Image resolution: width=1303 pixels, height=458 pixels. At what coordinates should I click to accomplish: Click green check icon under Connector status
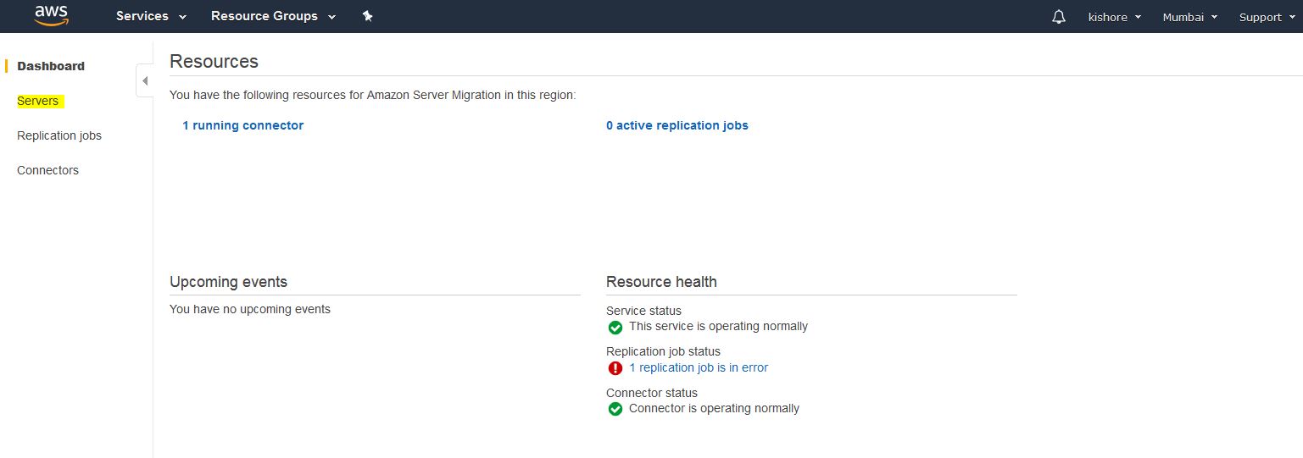615,409
